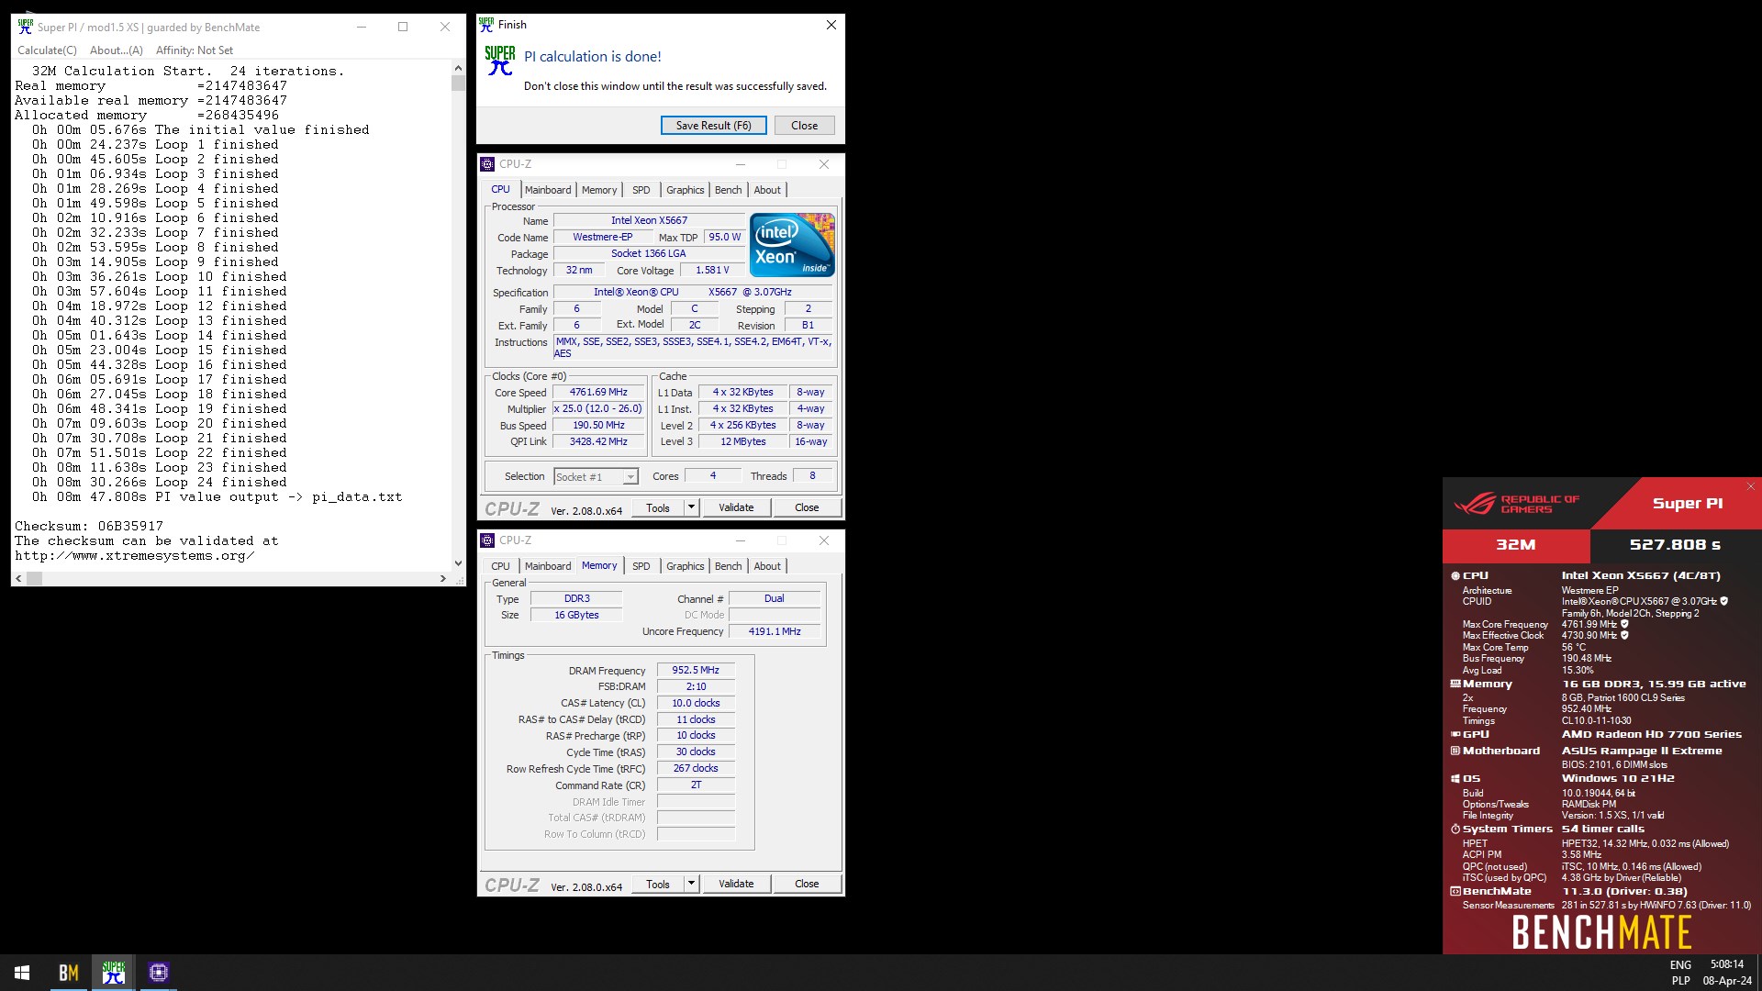Click the 527.808 s result in BenchMate
This screenshot has height=991, width=1762.
[1675, 545]
